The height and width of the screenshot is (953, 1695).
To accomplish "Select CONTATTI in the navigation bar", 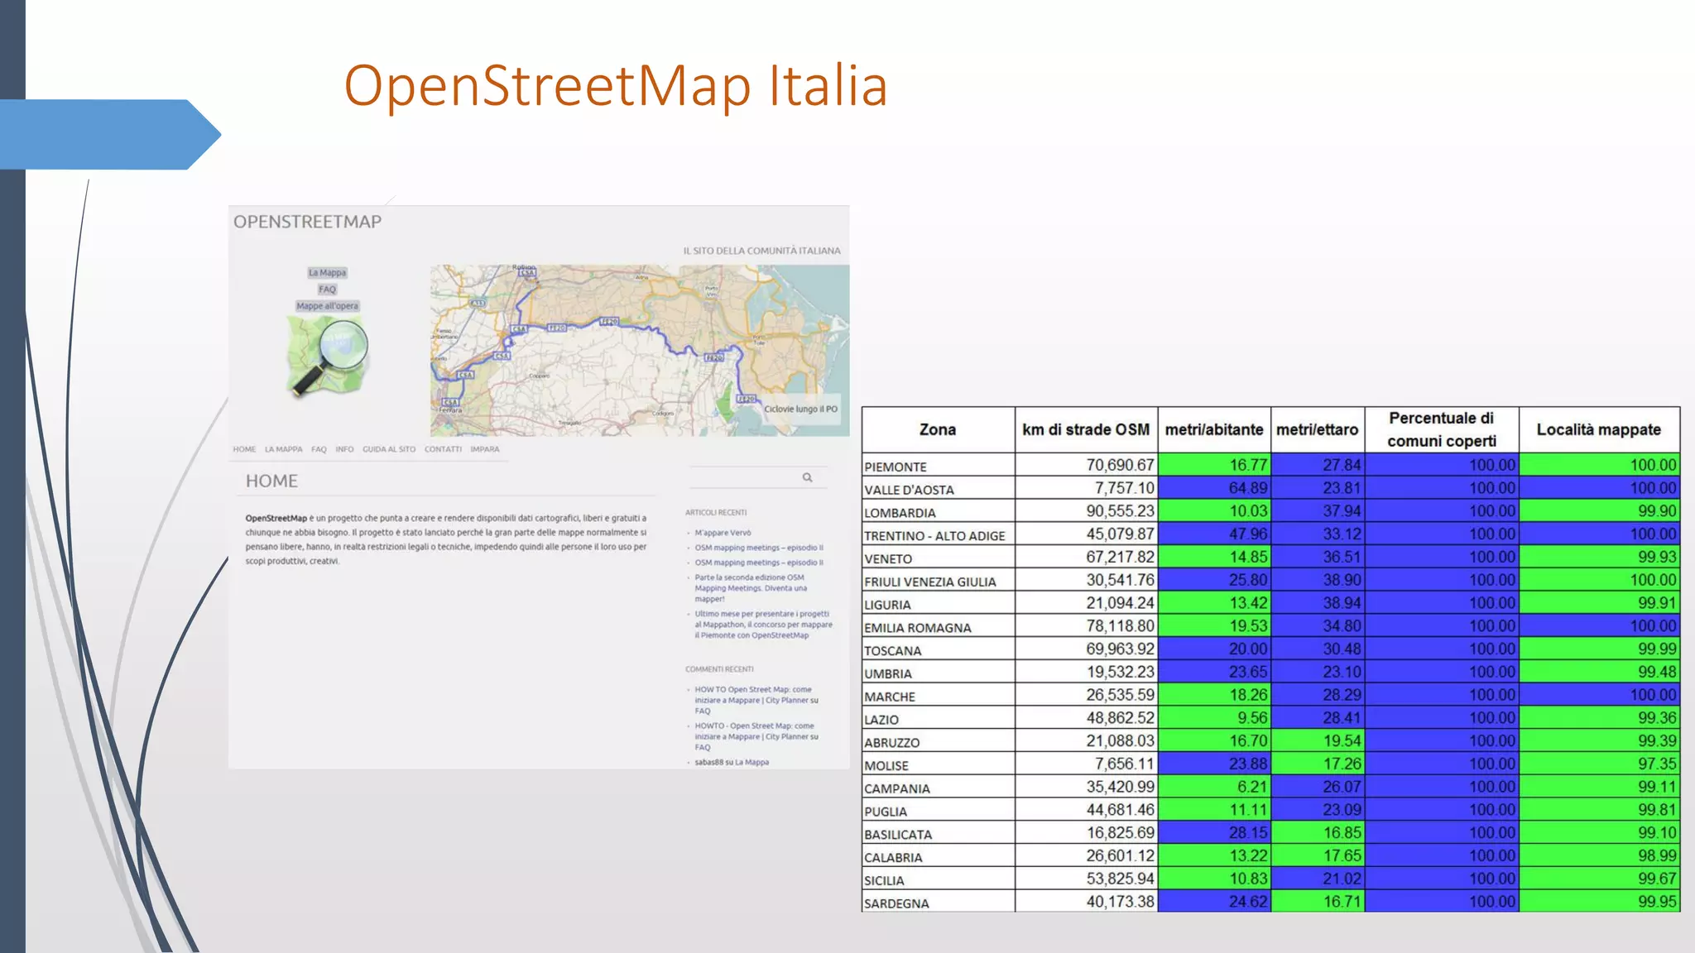I will point(443,449).
